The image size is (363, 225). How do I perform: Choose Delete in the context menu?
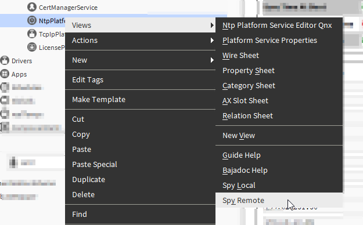point(141,194)
